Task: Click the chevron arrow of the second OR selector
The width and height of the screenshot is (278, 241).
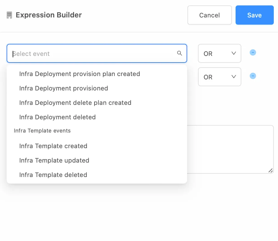Action: [234, 77]
